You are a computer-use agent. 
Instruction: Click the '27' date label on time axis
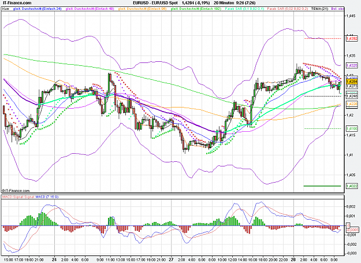coord(171,260)
